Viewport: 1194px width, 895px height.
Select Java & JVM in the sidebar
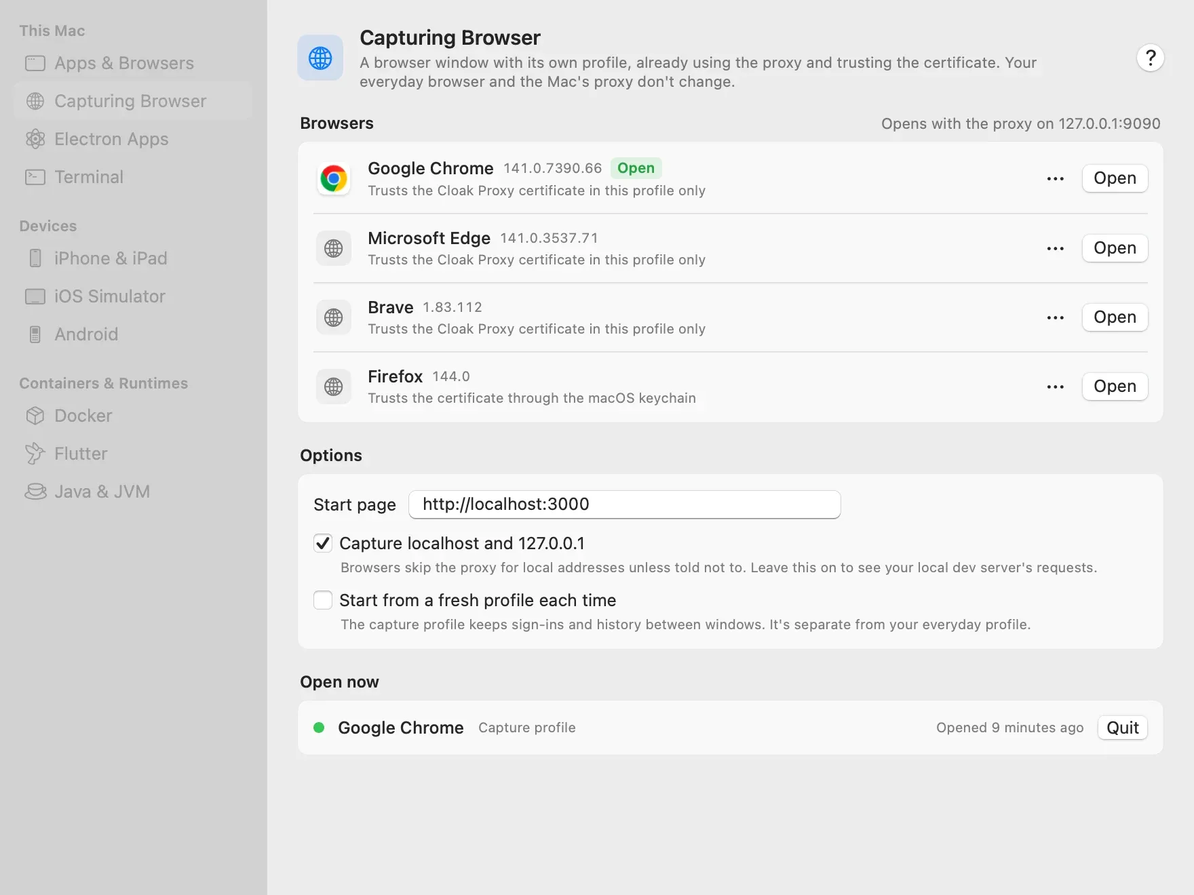(x=133, y=492)
